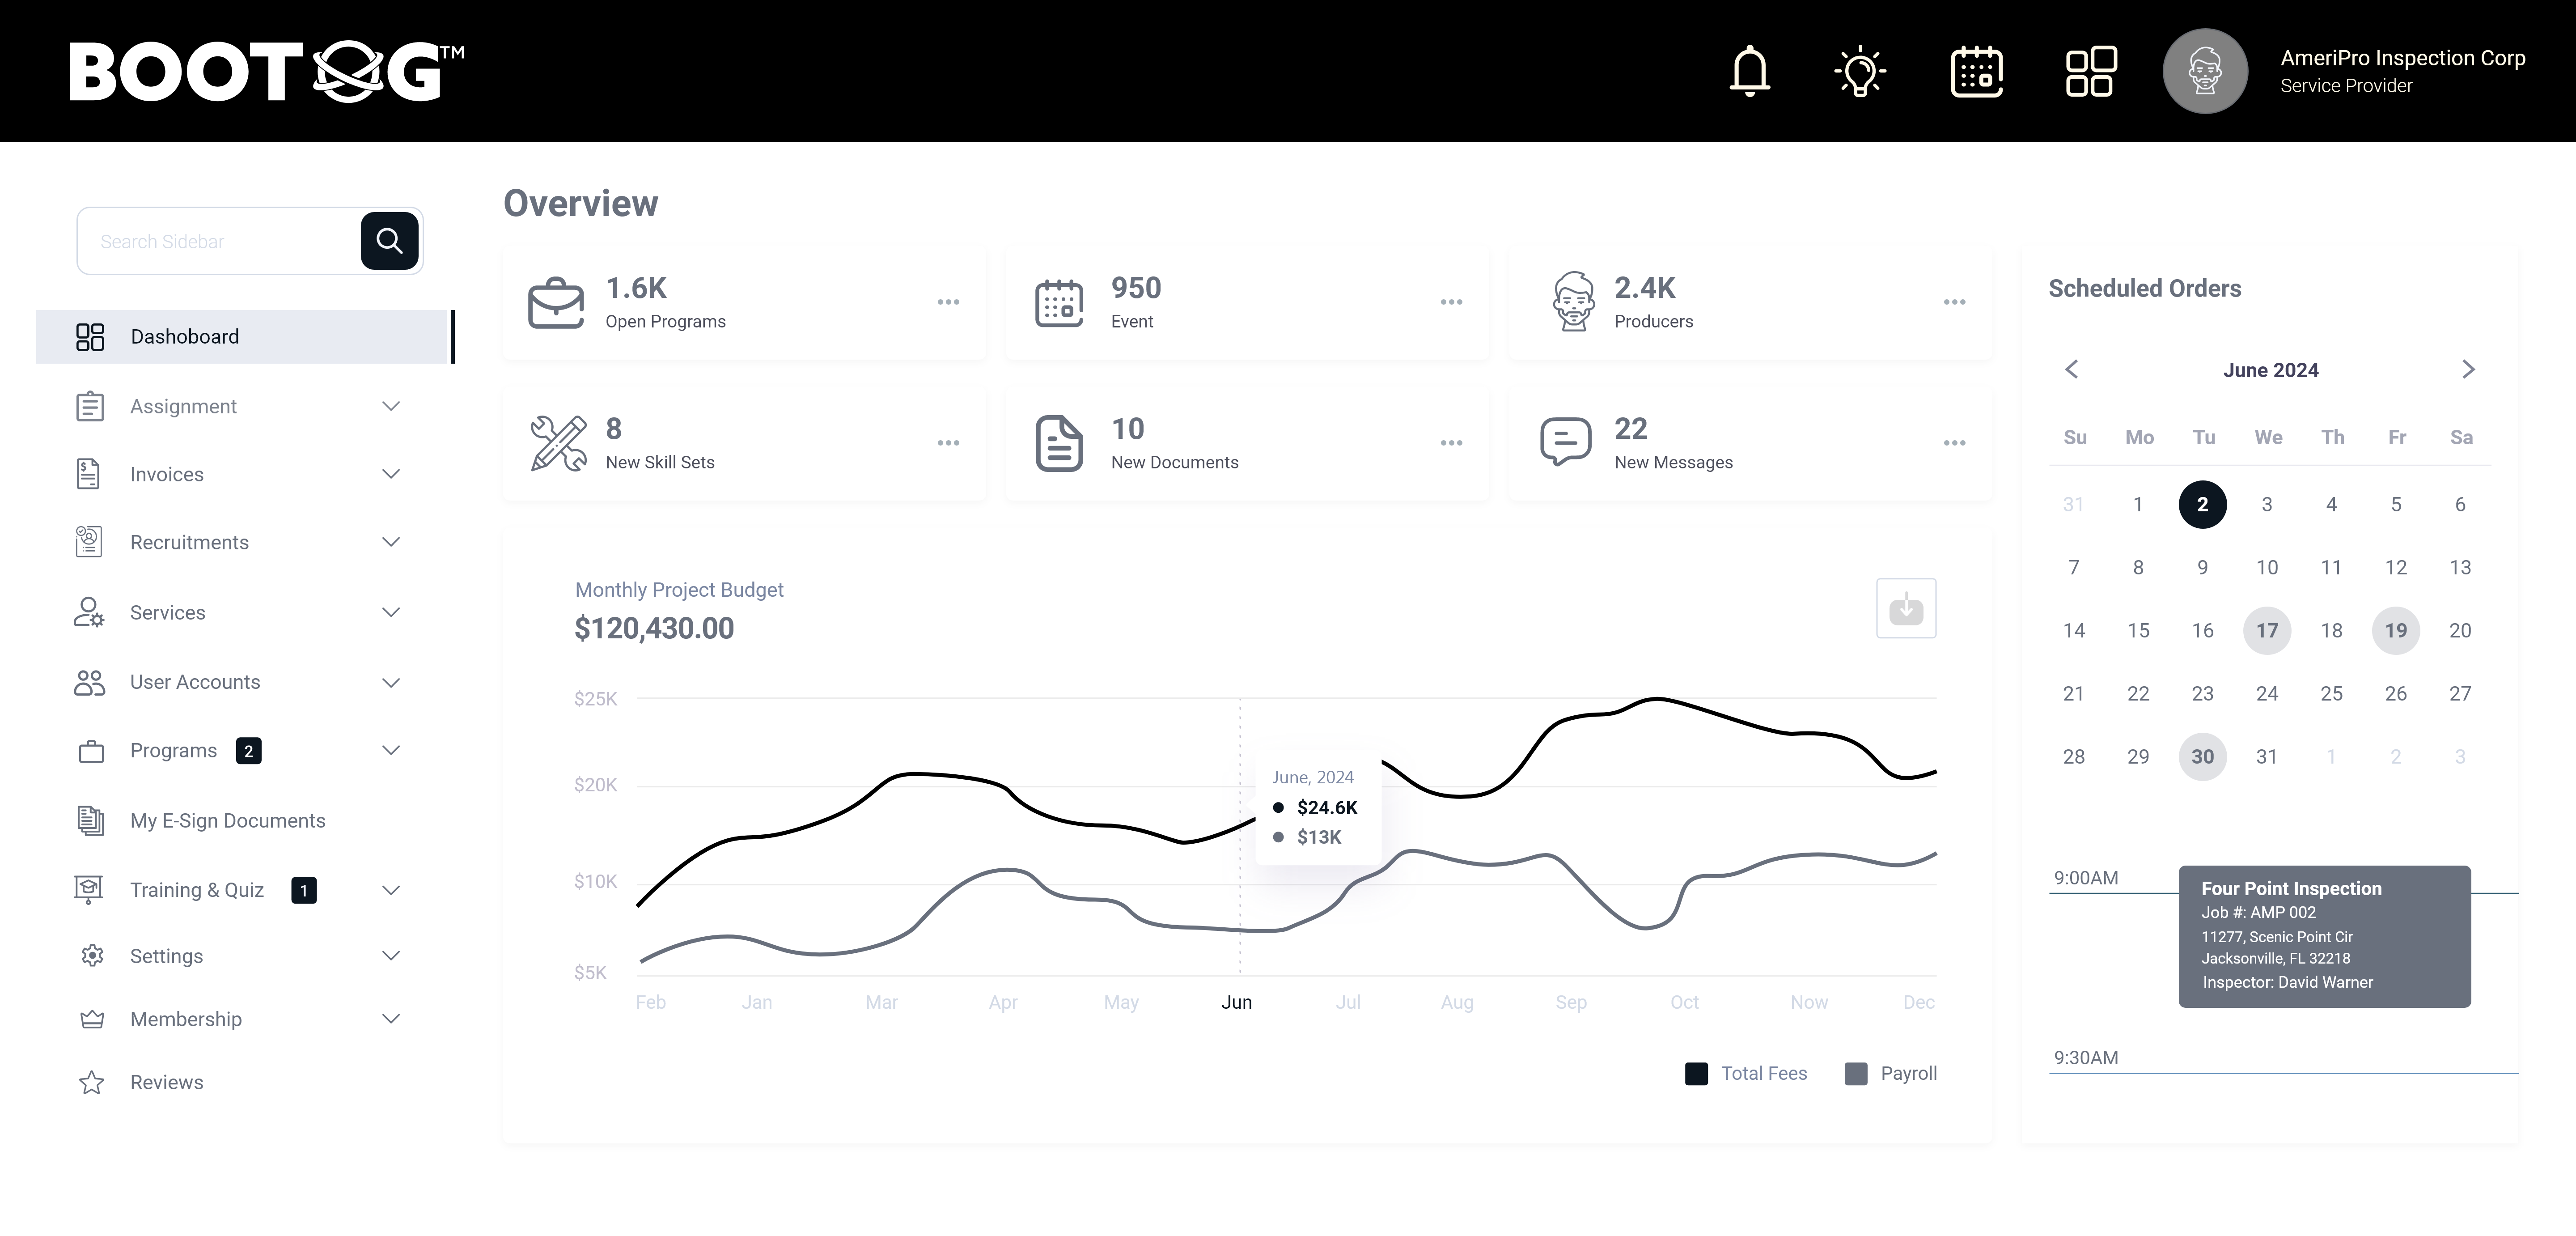Click the E-Sign Documents icon
The width and height of the screenshot is (2576, 1236).
point(90,820)
